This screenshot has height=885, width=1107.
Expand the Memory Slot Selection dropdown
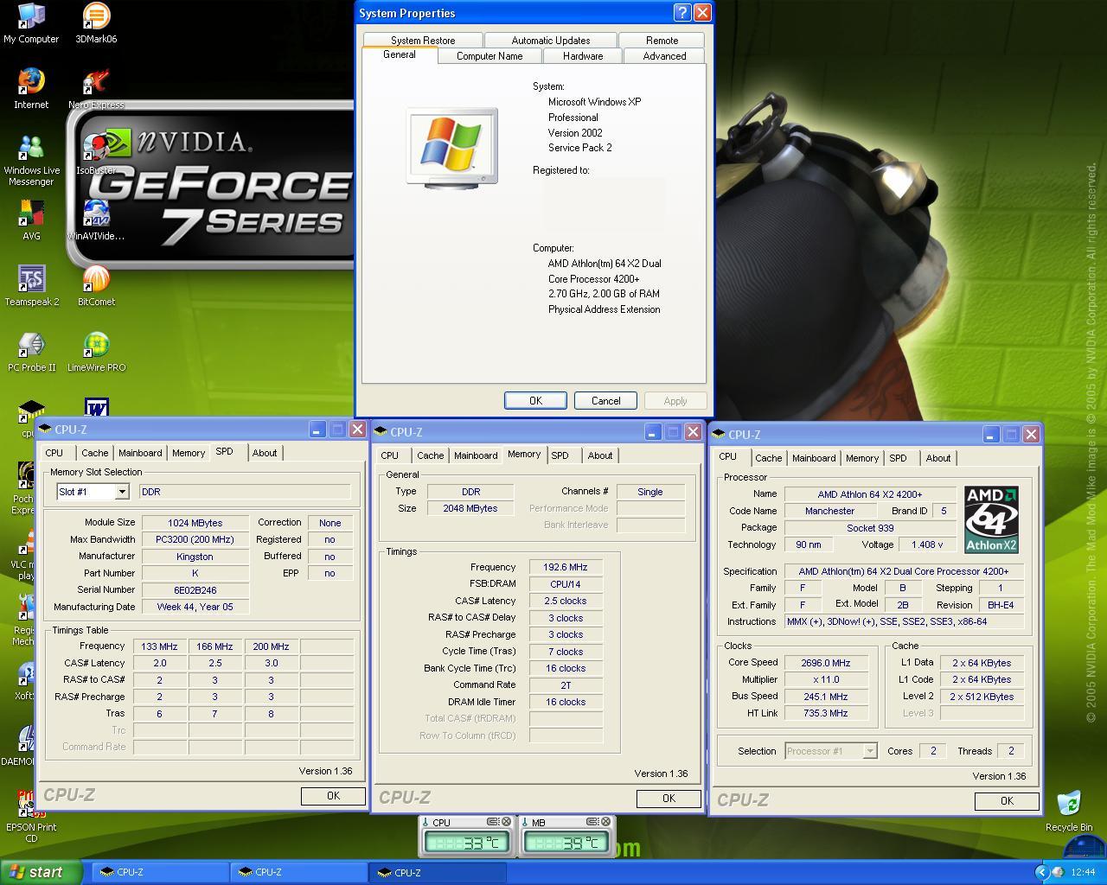coord(122,492)
